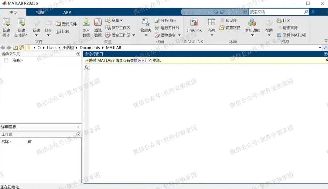This screenshot has height=189, width=328.
Task: Open the address bar history dropdown arrow
Action: click(320, 47)
